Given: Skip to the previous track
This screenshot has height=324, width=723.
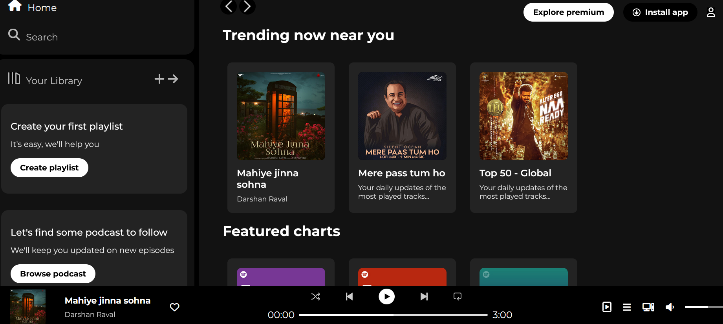Looking at the screenshot, I should tap(349, 297).
